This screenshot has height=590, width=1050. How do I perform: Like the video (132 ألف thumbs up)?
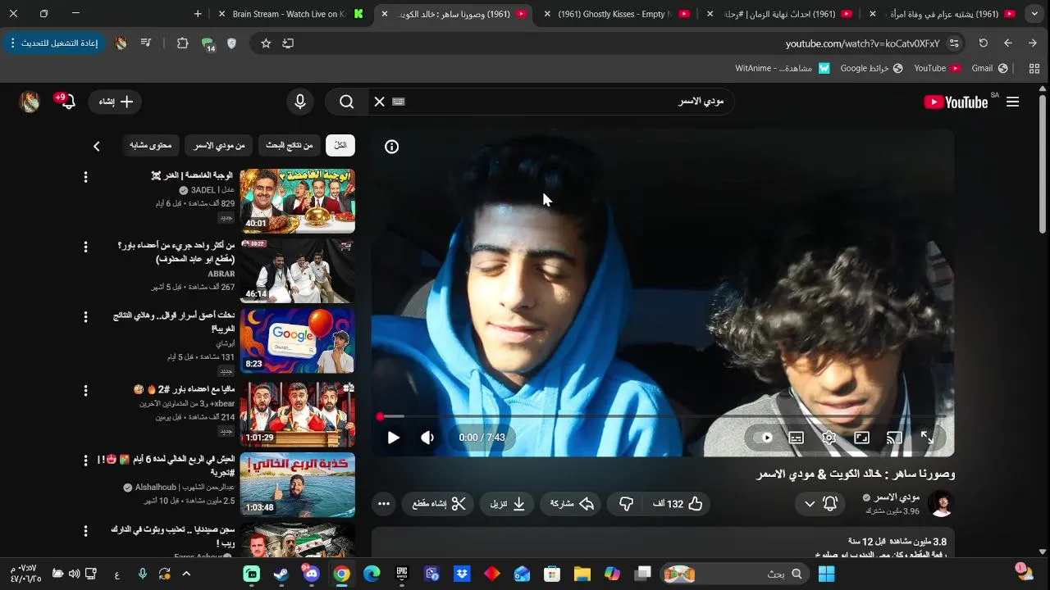[678, 504]
